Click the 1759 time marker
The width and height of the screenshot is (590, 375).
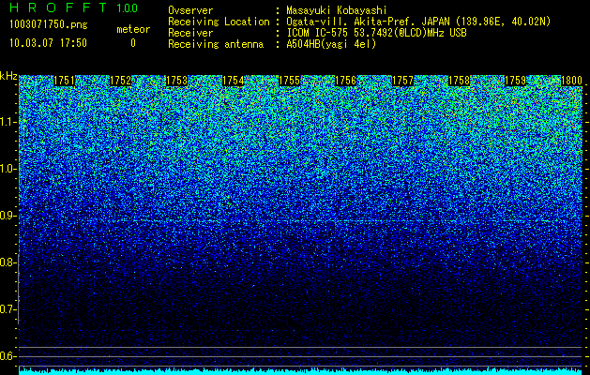point(516,81)
